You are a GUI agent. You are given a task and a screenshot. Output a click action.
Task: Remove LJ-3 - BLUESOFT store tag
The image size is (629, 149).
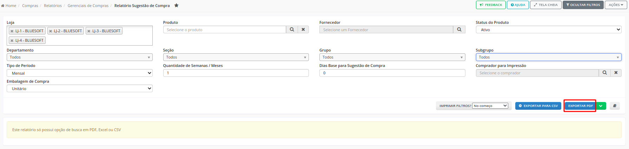tap(89, 31)
